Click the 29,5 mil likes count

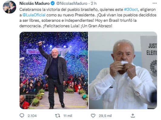105,116
